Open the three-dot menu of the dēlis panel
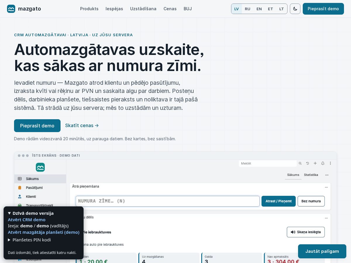This screenshot has height=263, width=351. (326, 218)
